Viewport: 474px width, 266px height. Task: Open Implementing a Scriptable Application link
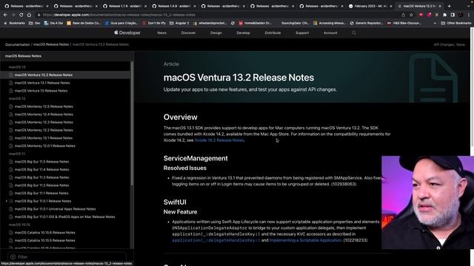305,240
